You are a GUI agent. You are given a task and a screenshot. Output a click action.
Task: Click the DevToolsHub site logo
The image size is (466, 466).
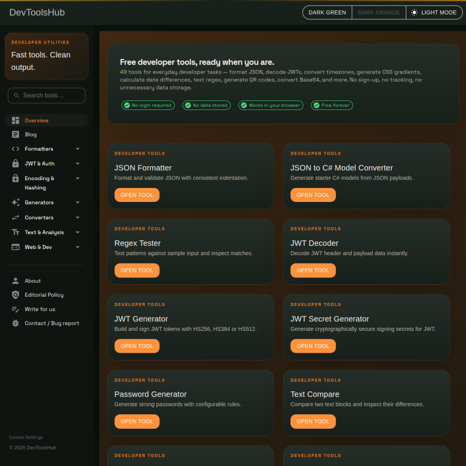[37, 12]
